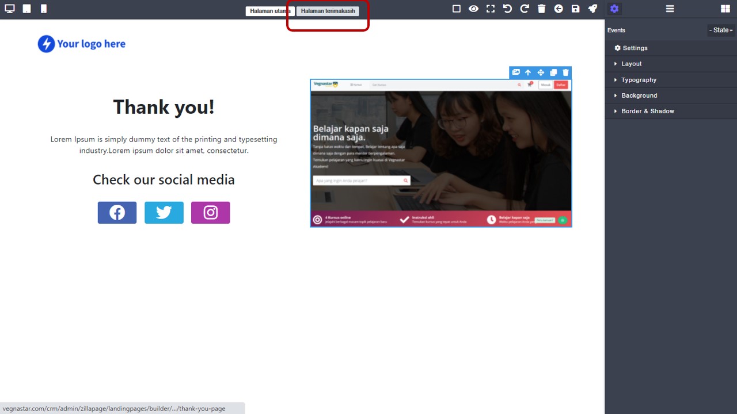This screenshot has width=737, height=414.
Task: Duplicate the selected image with the copy icon
Action: (553, 72)
